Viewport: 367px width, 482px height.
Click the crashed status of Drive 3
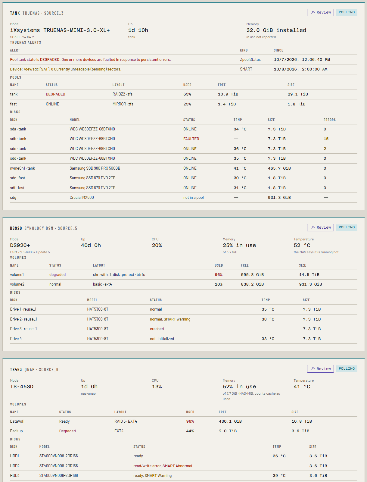pos(157,329)
